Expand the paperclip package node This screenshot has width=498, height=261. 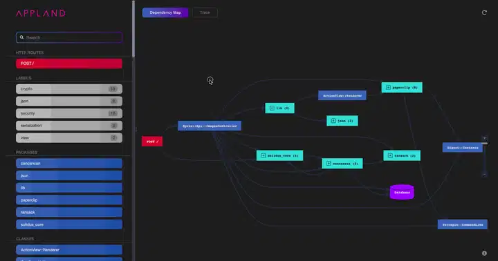388,88
